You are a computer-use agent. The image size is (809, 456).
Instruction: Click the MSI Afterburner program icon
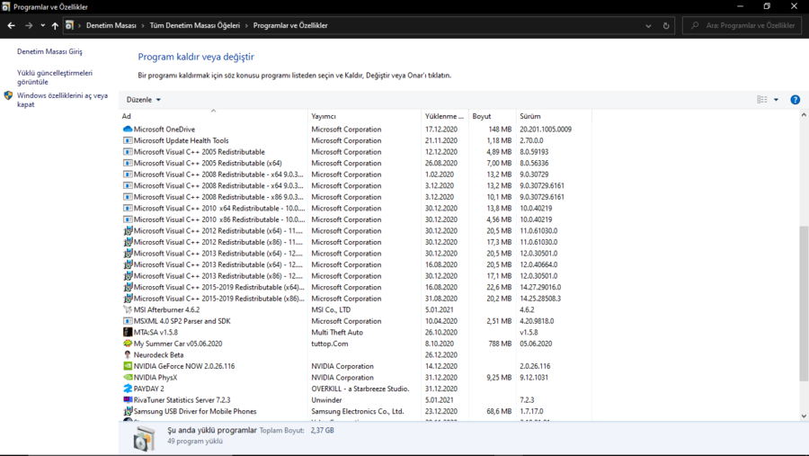128,309
